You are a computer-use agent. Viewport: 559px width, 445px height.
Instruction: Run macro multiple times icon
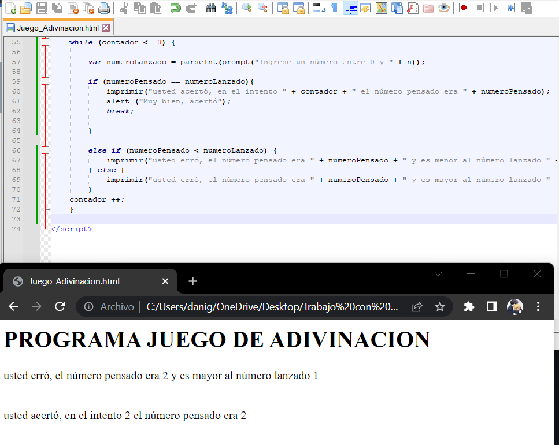(510, 8)
